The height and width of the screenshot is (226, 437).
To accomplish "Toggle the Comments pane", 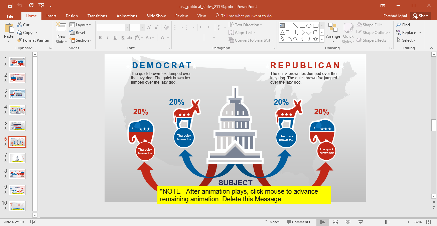I will (298, 222).
